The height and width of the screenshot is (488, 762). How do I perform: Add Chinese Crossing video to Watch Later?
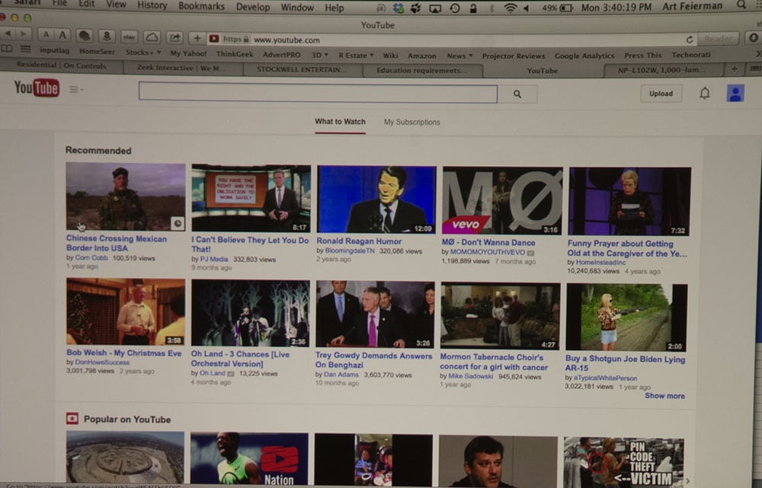click(x=178, y=223)
